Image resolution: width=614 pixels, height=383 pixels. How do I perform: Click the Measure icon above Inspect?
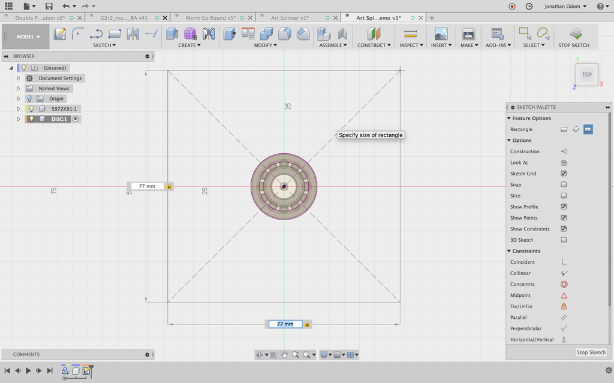coord(410,34)
